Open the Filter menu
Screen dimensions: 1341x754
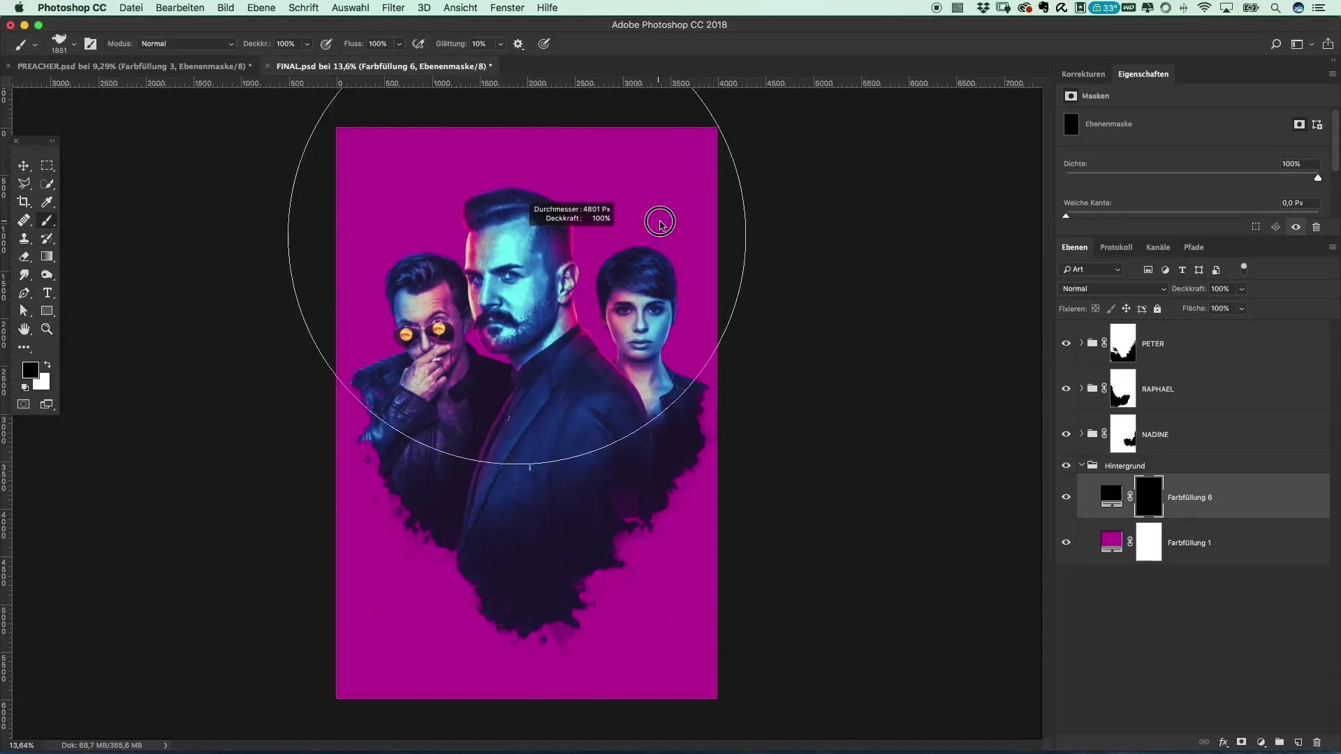[x=393, y=8]
